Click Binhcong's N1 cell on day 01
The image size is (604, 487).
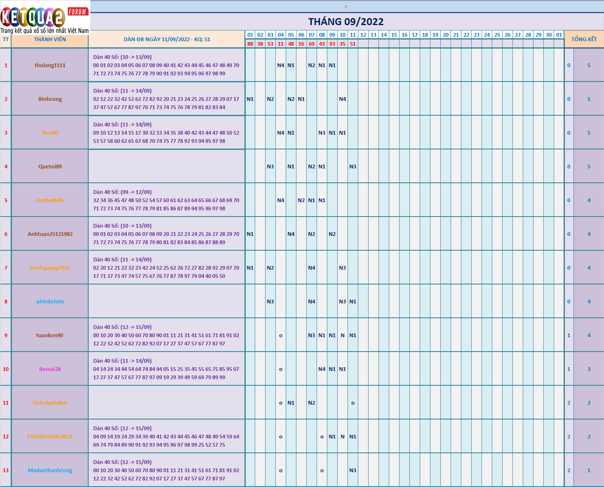click(x=250, y=99)
